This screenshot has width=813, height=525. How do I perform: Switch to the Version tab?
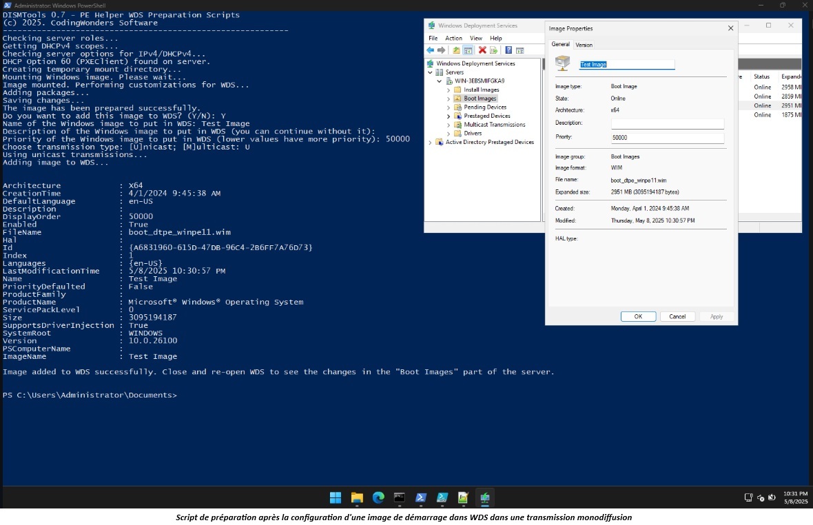[584, 45]
